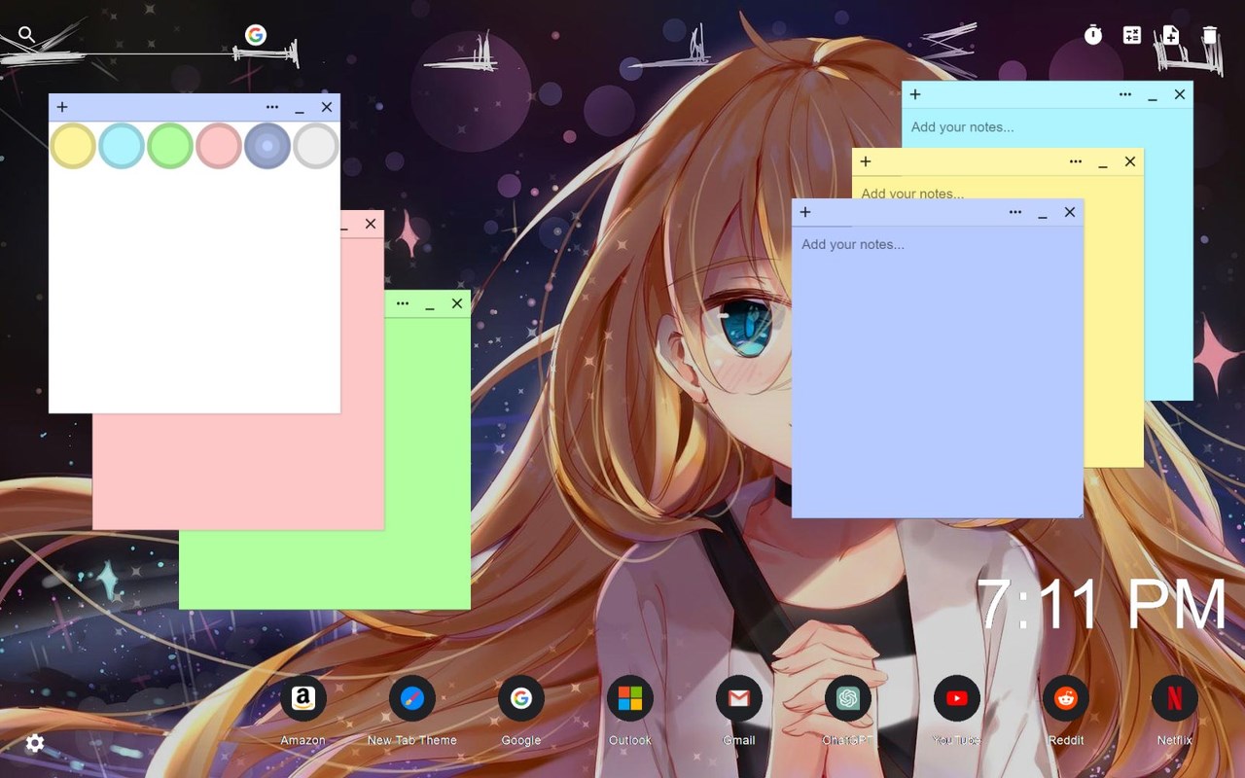The image size is (1245, 778).
Task: Click the trash can icon in the top toolbar
Action: tap(1209, 35)
